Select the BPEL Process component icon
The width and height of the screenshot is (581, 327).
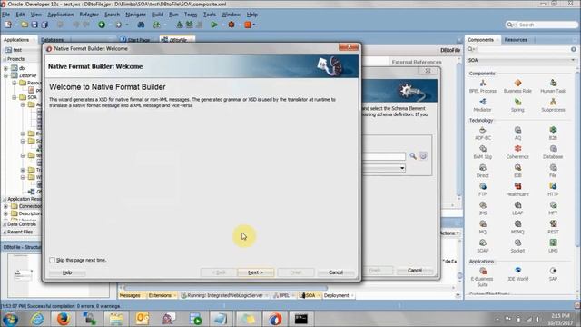482,83
